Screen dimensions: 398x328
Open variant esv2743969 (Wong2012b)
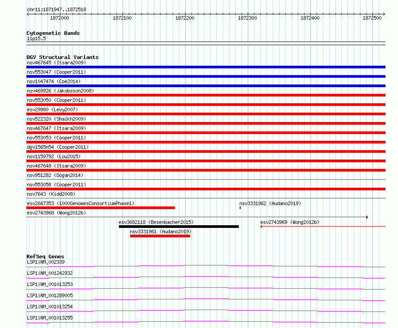(290, 222)
